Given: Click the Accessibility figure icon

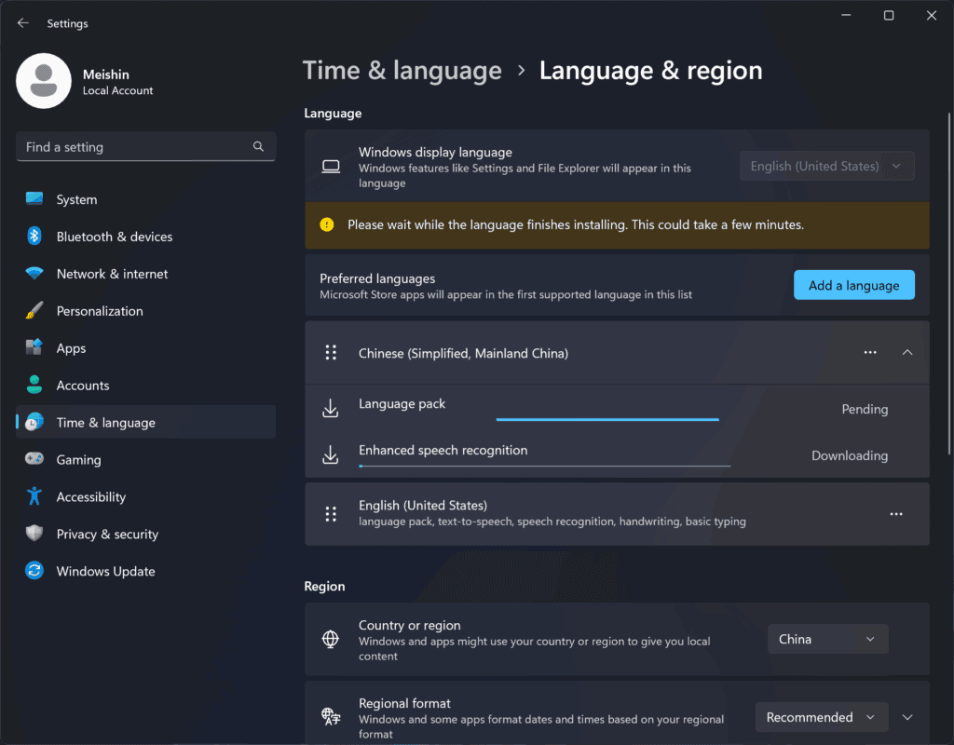Looking at the screenshot, I should 34,497.
